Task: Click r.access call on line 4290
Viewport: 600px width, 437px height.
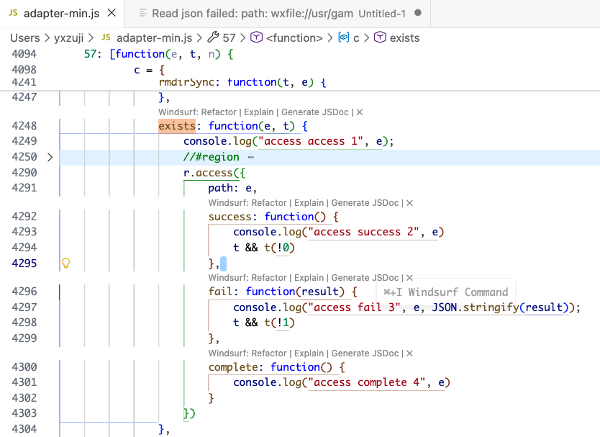Action: coord(208,173)
